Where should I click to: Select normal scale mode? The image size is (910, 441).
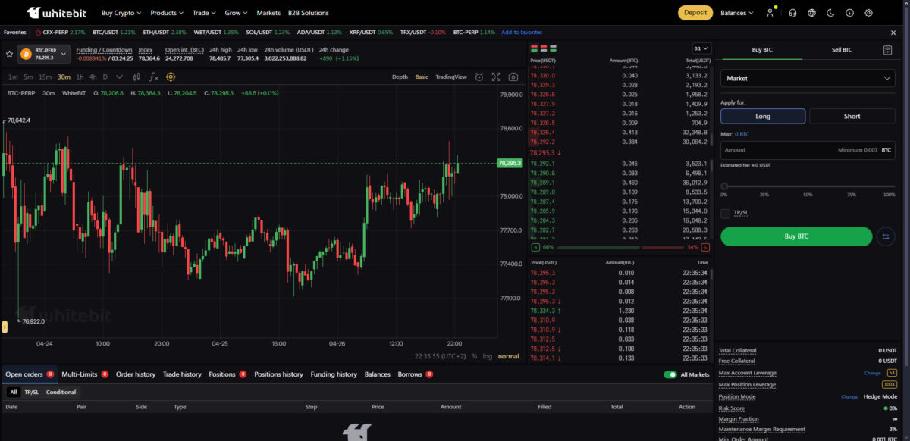point(509,356)
